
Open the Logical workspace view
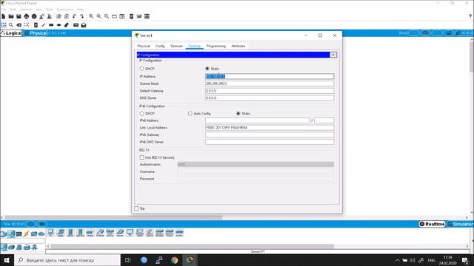pyautogui.click(x=12, y=33)
